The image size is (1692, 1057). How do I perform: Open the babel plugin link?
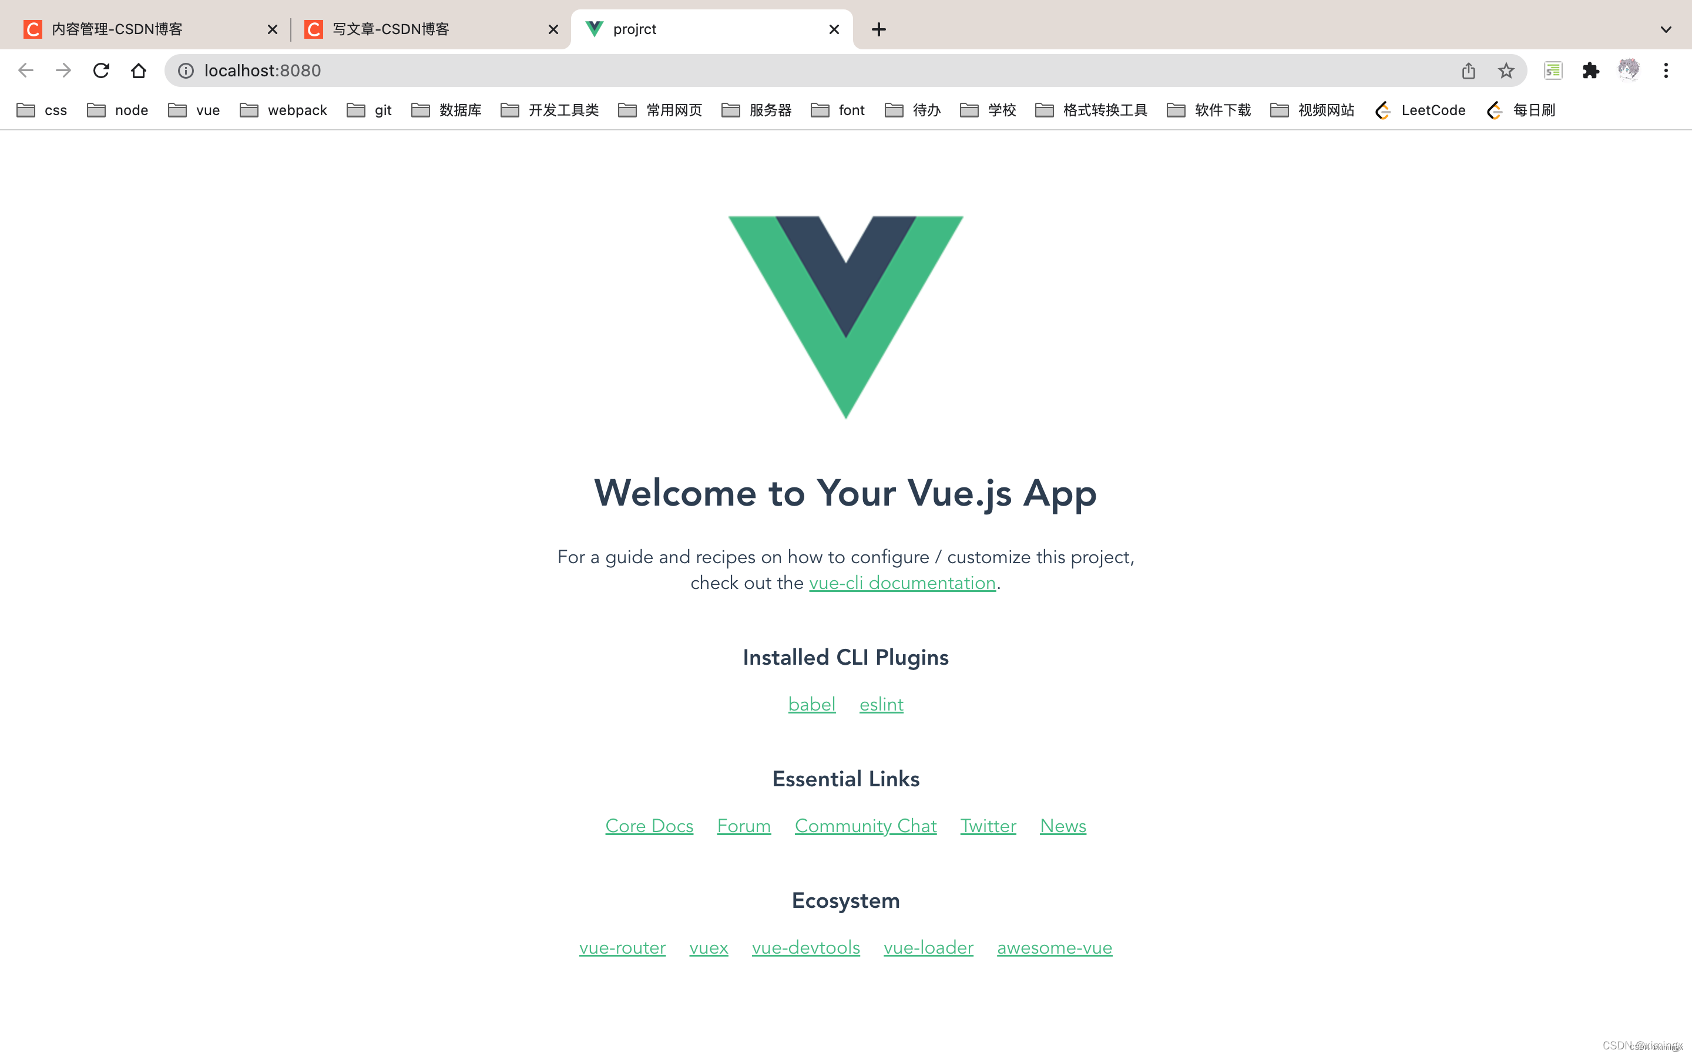[811, 704]
